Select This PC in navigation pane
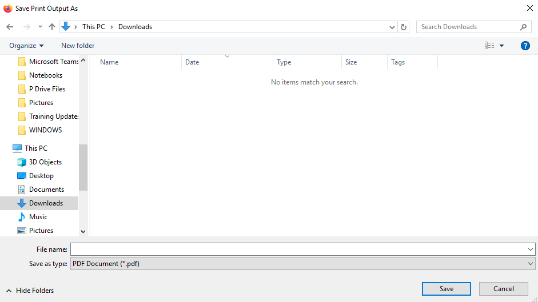The height and width of the screenshot is (302, 538). [30, 148]
